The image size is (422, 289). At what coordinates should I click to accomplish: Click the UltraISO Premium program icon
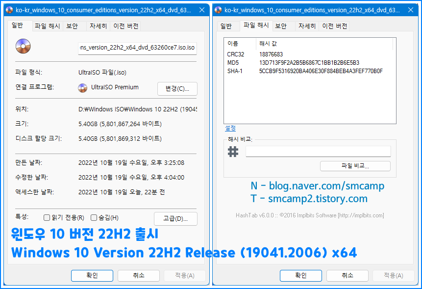tap(83, 88)
